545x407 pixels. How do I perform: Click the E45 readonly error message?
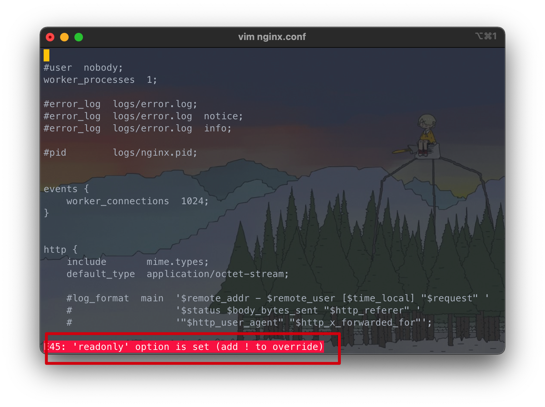click(x=183, y=347)
